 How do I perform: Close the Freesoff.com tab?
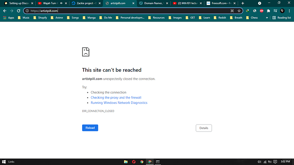[x=234, y=3]
